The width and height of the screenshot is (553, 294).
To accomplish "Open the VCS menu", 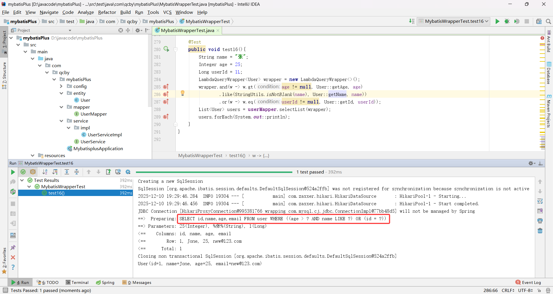I will pos(167,12).
